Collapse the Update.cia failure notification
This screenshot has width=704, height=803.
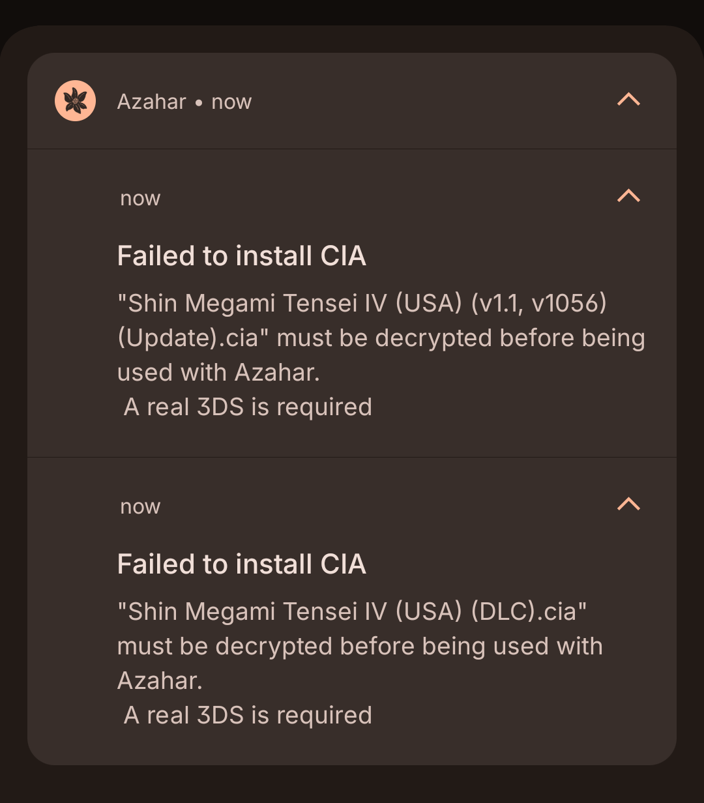pos(628,196)
